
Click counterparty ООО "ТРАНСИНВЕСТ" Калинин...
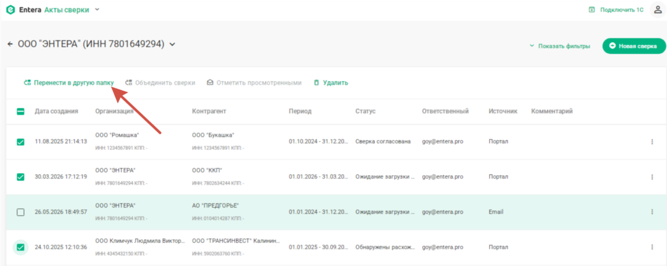point(236,241)
